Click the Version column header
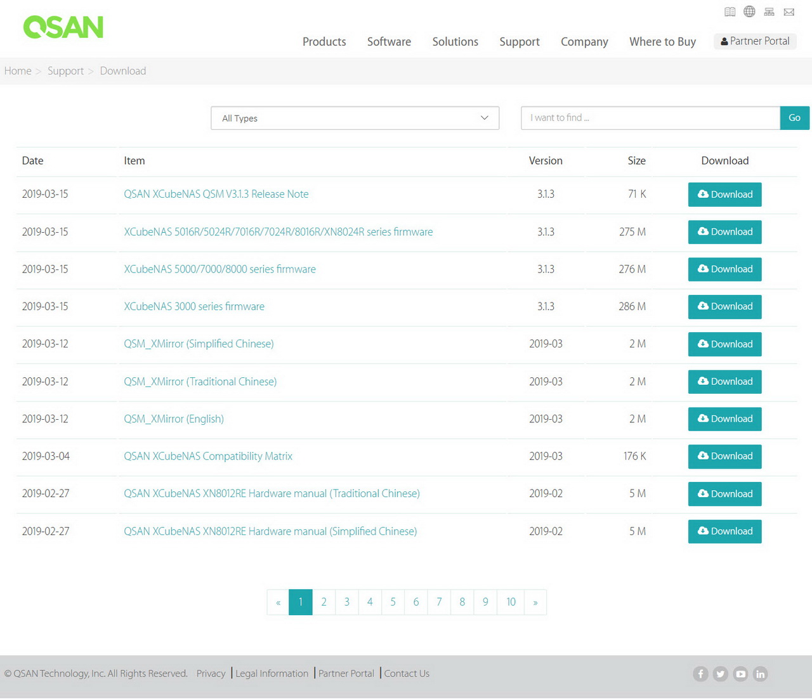The width and height of the screenshot is (812, 700). (546, 161)
